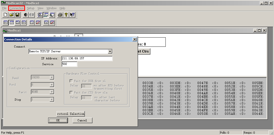Set swapped double float 6.4 format icon
The height and width of the screenshot is (135, 274).
pyautogui.click(x=52, y=23)
